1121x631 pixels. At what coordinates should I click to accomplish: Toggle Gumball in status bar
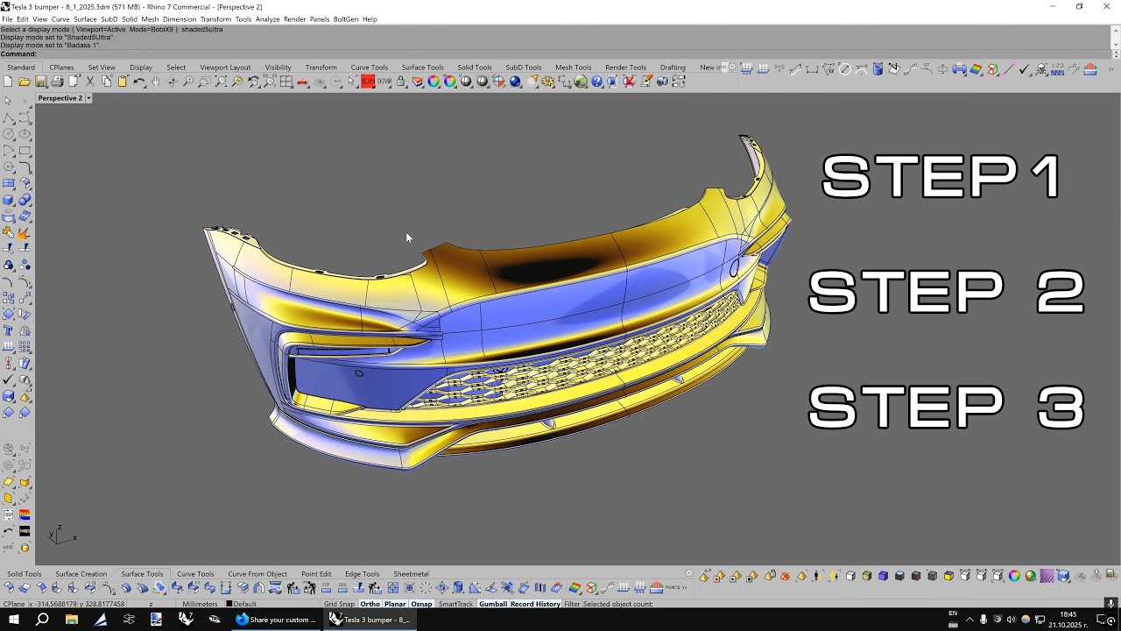(493, 604)
